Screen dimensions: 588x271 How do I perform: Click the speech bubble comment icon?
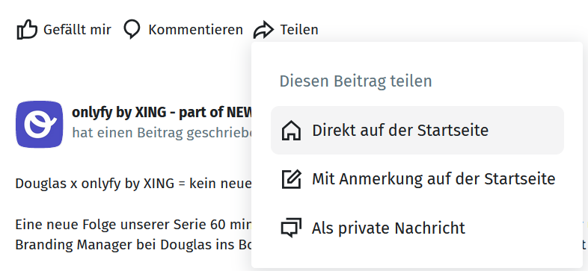click(132, 30)
